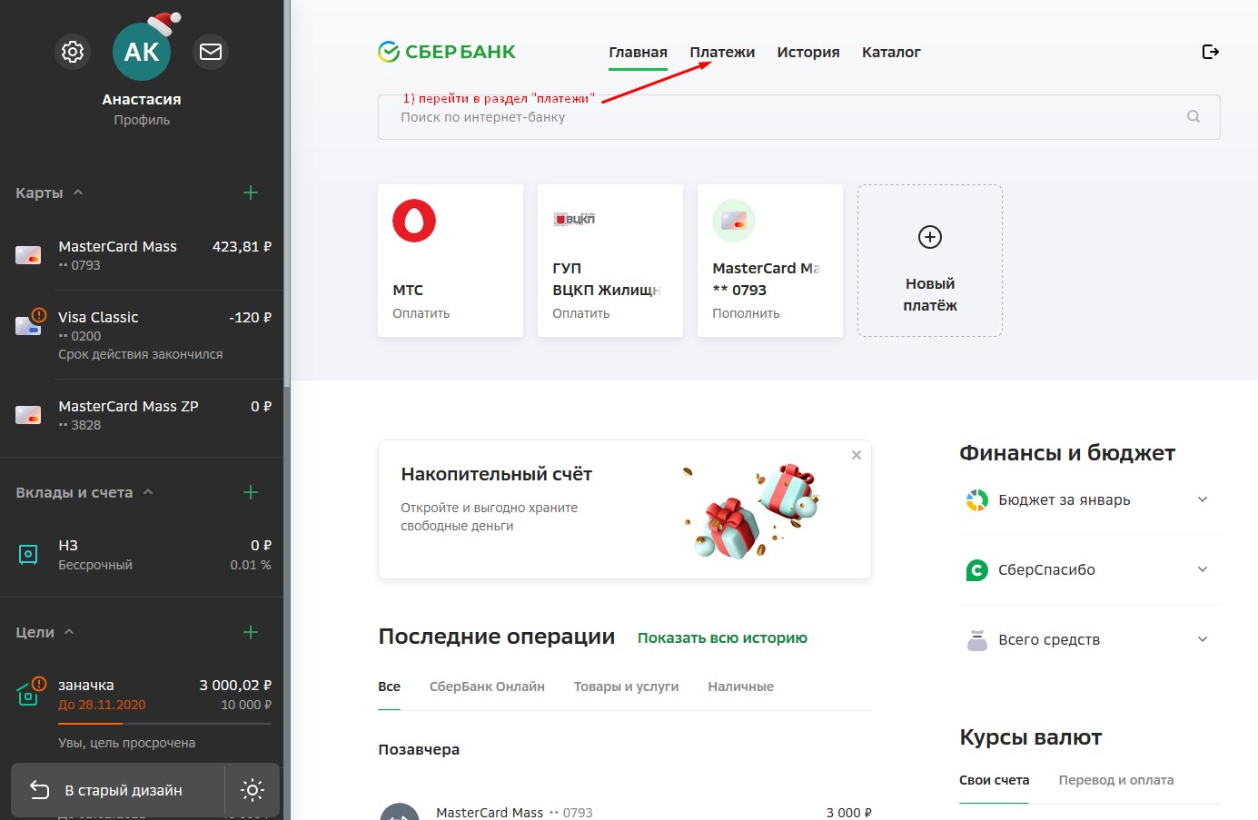The width and height of the screenshot is (1258, 820).
Task: Add a new card with plus icon
Action: [x=251, y=193]
